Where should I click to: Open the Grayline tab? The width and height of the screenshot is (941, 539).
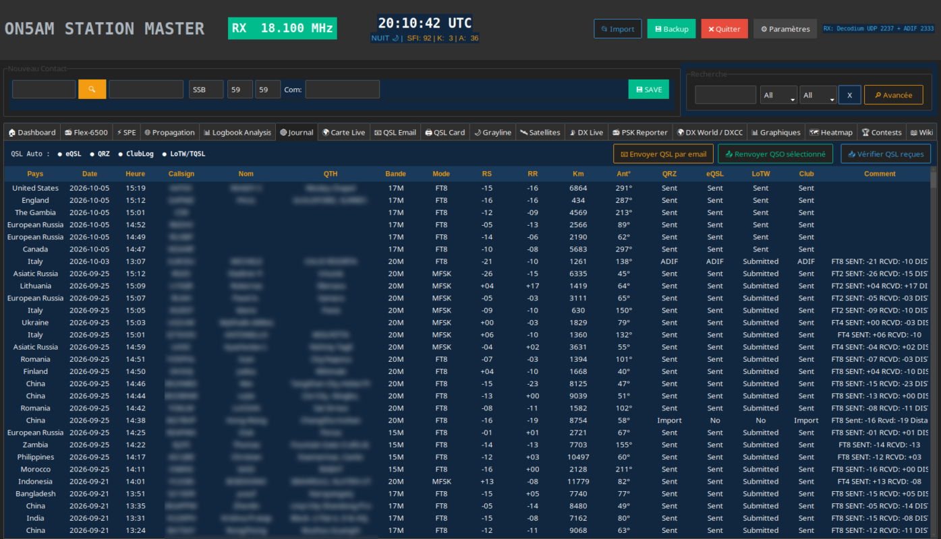pos(492,133)
